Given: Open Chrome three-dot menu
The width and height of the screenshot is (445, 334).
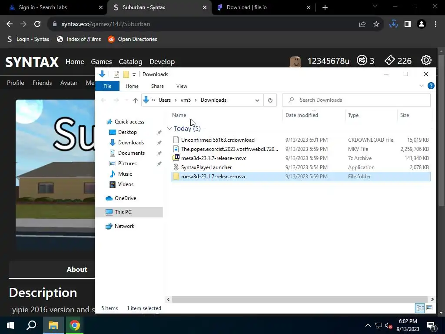Looking at the screenshot, I should click(435, 24).
